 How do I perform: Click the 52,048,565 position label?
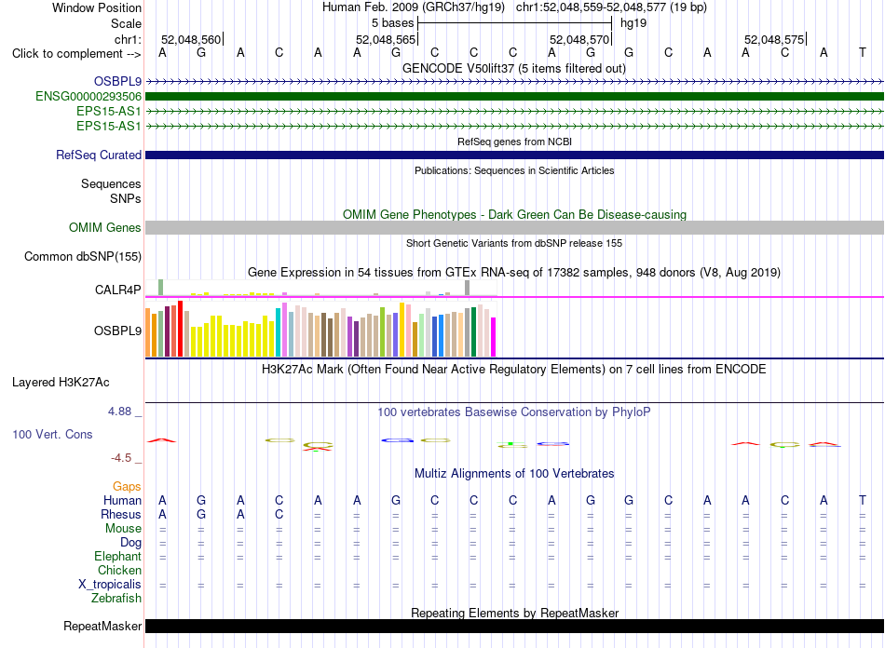[386, 39]
